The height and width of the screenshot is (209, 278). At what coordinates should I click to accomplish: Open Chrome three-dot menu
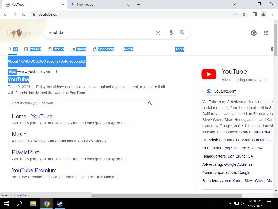point(272,14)
